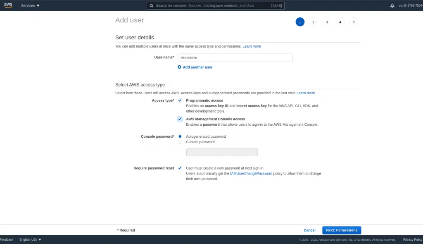Click the Next: Permissions button
Image resolution: width=423 pixels, height=244 pixels.
[342, 230]
